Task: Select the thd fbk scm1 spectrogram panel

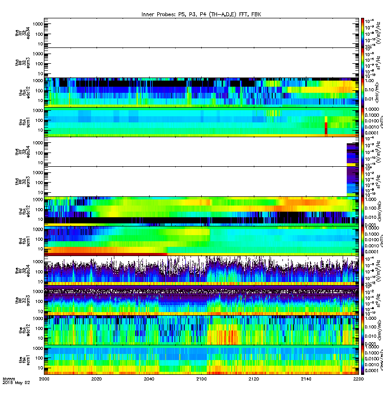Action: [x=201, y=241]
